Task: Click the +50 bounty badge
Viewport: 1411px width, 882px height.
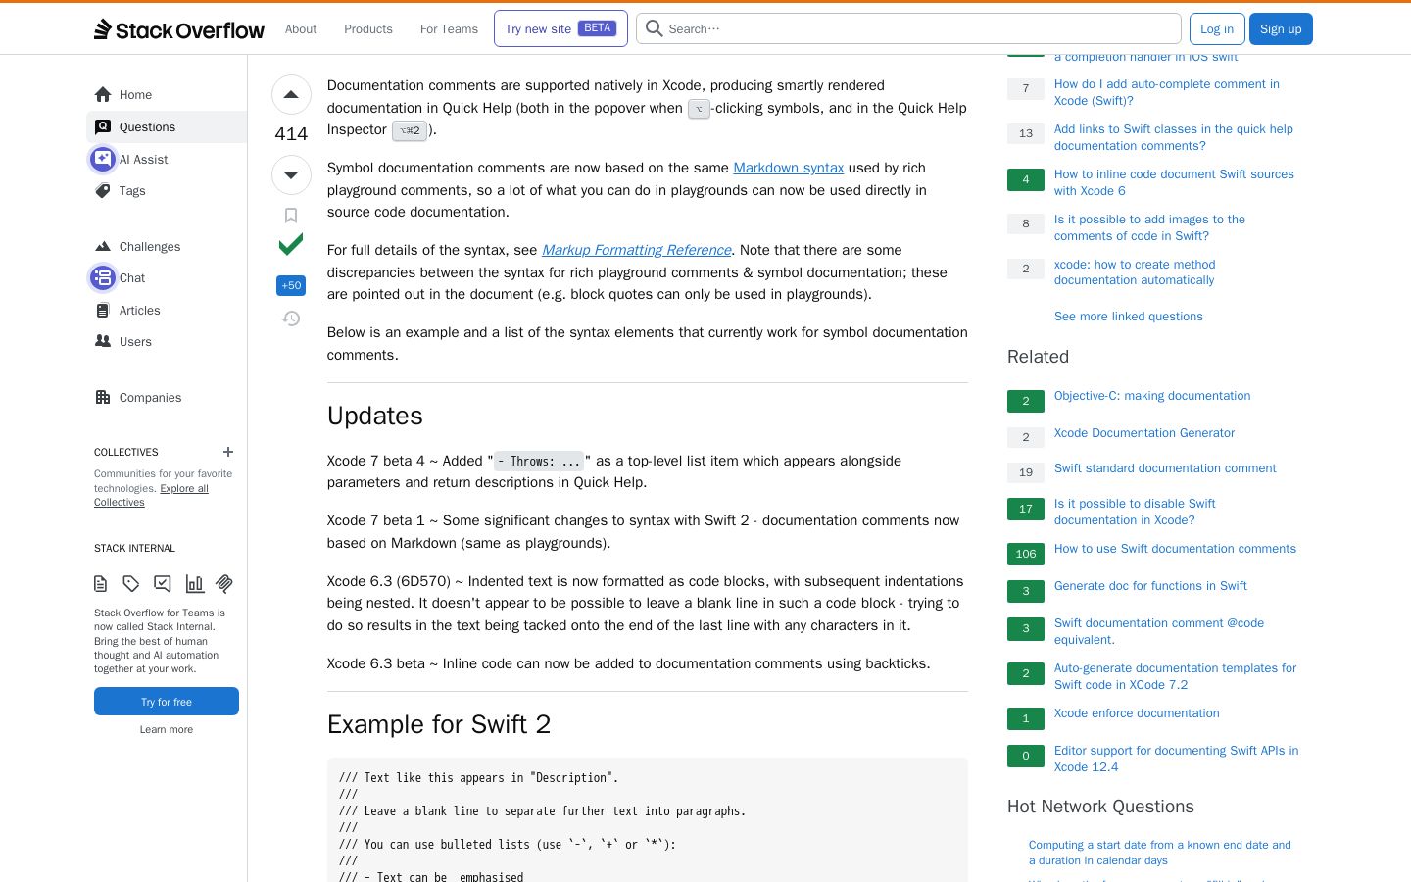Action: [291, 285]
